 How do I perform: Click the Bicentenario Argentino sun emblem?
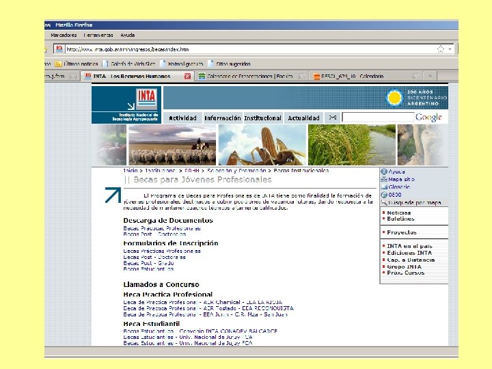[x=394, y=98]
